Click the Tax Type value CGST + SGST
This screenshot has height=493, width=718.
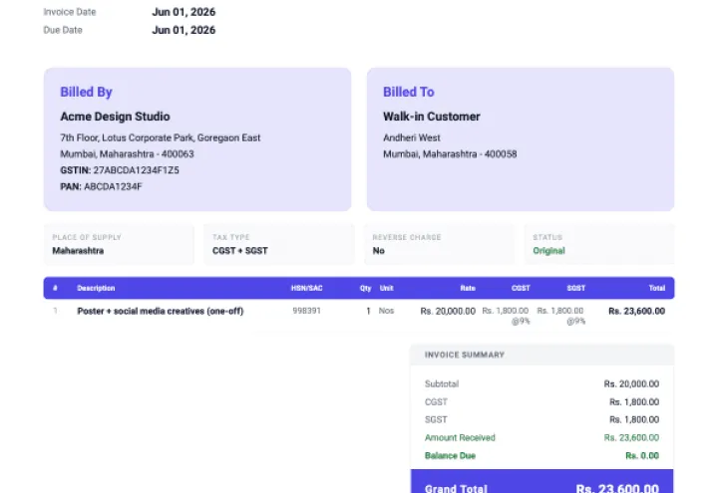(x=240, y=251)
